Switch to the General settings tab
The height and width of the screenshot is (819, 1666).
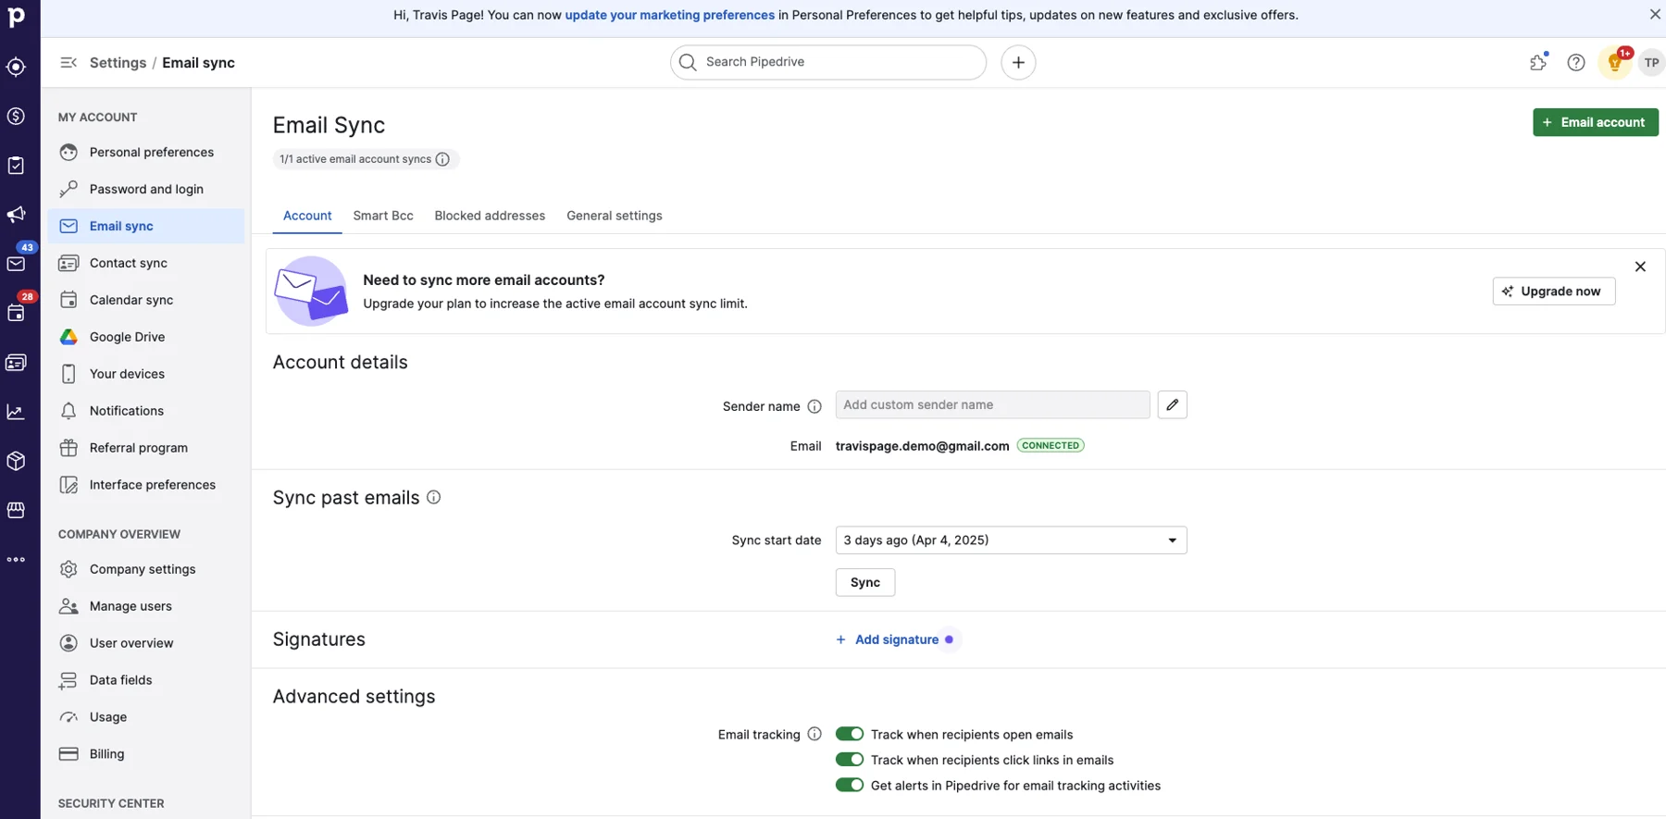tap(615, 216)
